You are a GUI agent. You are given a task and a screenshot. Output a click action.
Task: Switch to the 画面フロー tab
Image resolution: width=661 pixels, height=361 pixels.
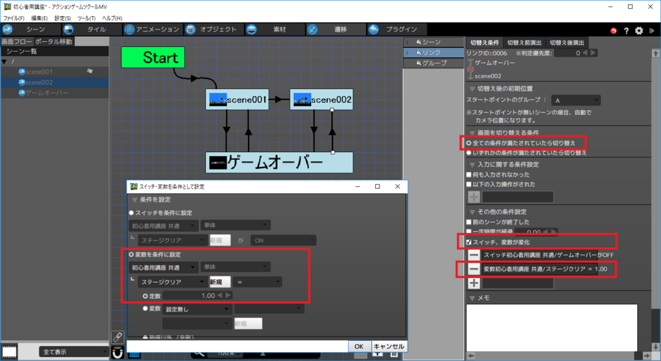pyautogui.click(x=17, y=41)
